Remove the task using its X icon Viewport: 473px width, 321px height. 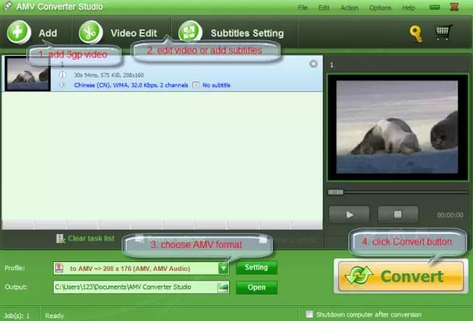pyautogui.click(x=313, y=64)
